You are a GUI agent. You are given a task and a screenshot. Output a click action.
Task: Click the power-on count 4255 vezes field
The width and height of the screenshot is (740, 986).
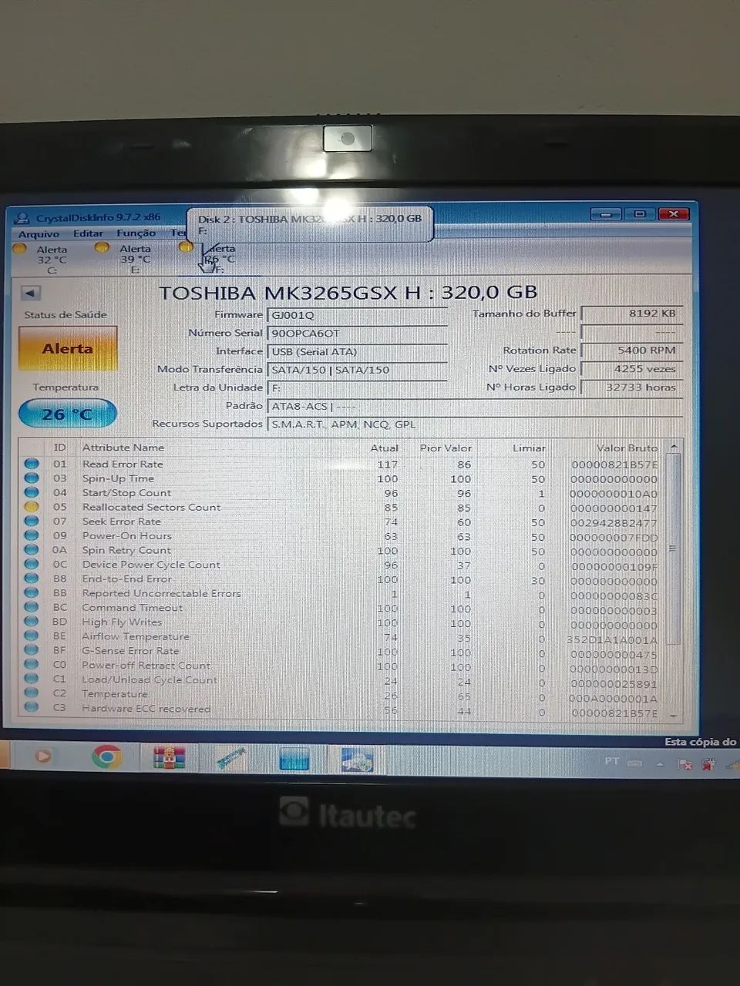pyautogui.click(x=631, y=369)
